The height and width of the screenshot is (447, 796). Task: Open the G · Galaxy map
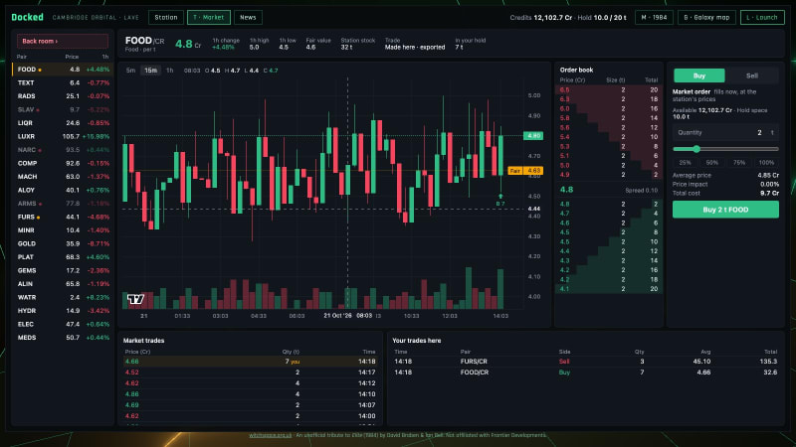tap(706, 17)
